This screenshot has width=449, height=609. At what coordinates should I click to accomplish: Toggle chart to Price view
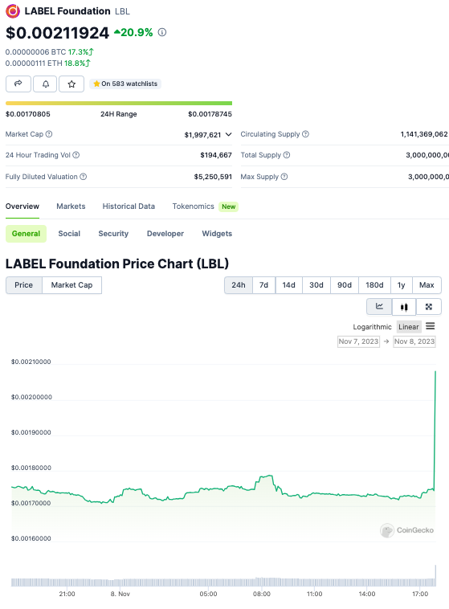click(x=23, y=285)
